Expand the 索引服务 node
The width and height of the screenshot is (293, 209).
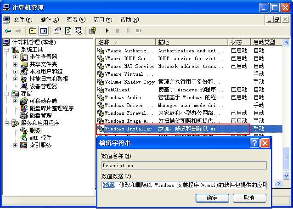pyautogui.click(x=15, y=145)
